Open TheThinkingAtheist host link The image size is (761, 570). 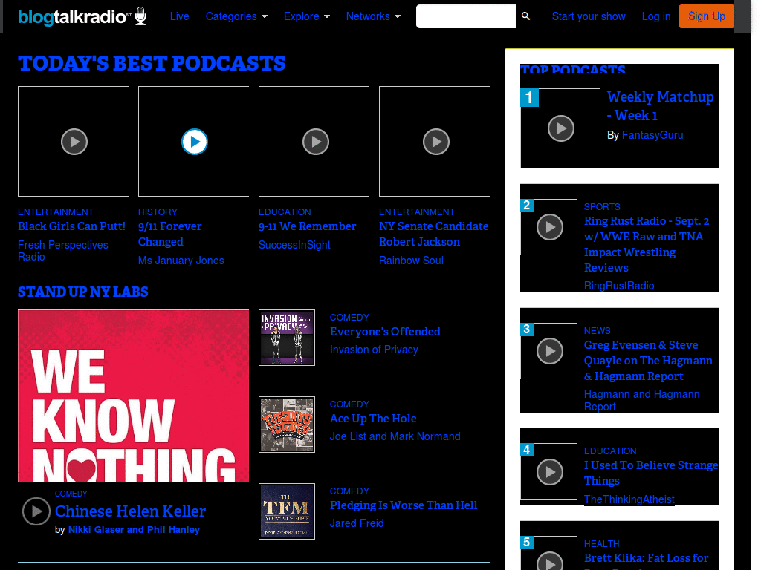[x=629, y=499]
